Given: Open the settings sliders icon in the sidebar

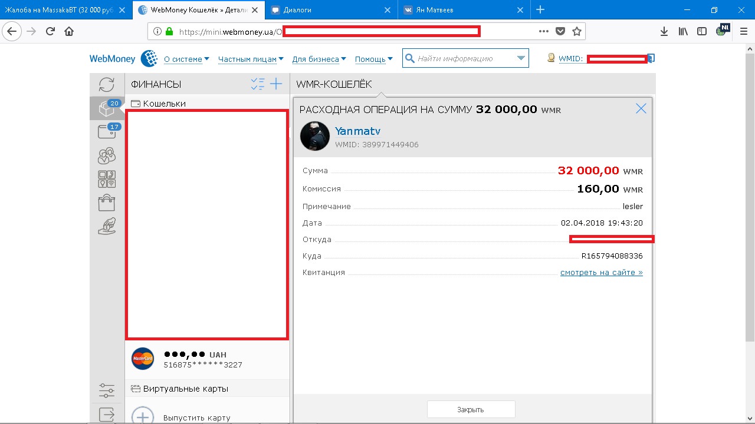Looking at the screenshot, I should click(x=107, y=390).
